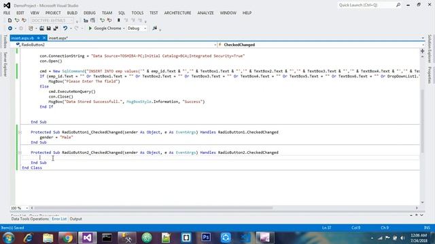Click the 'con.Open()' line

click(51, 61)
